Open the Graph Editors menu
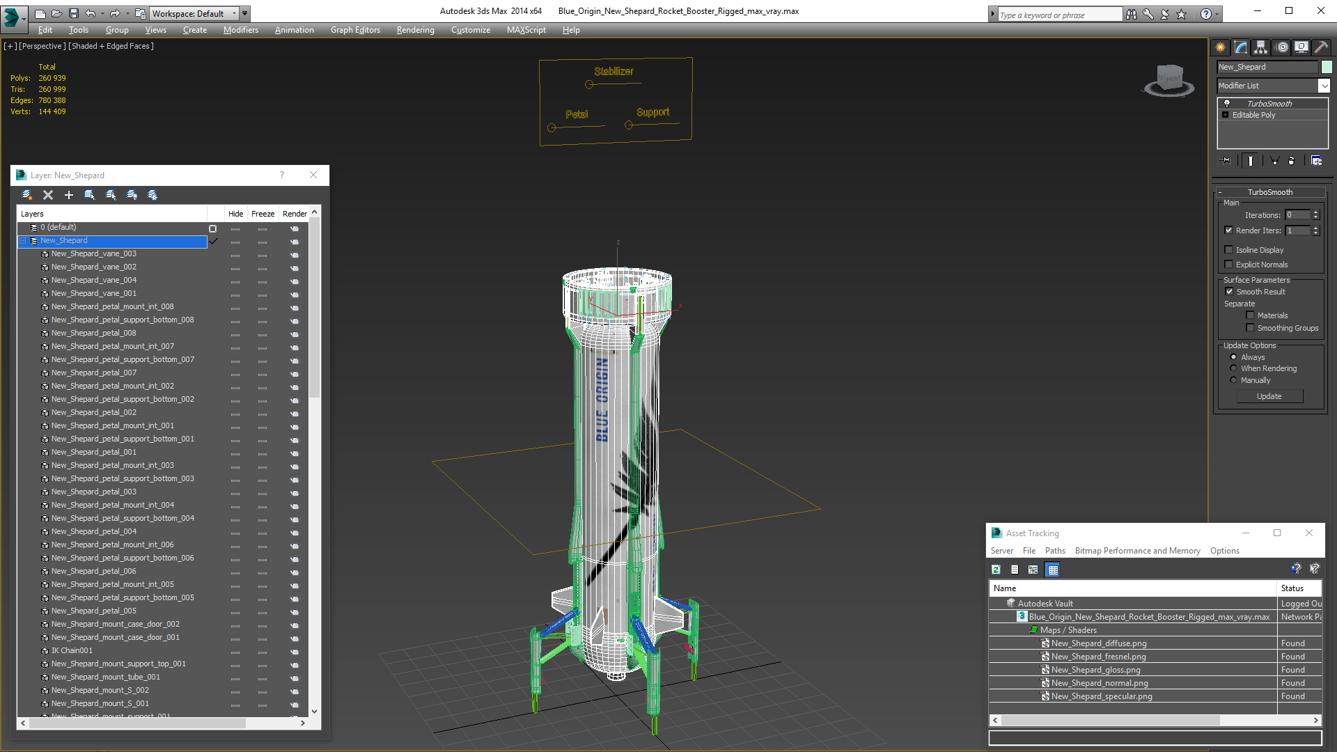This screenshot has height=752, width=1337. [355, 30]
